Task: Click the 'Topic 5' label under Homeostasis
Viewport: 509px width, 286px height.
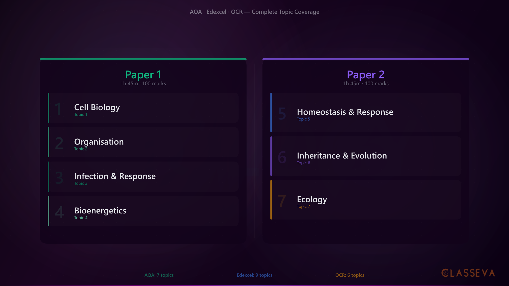Action: click(303, 119)
